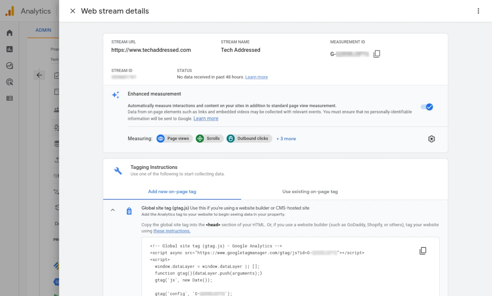Click the Tagging Instructions heading

coord(154,167)
